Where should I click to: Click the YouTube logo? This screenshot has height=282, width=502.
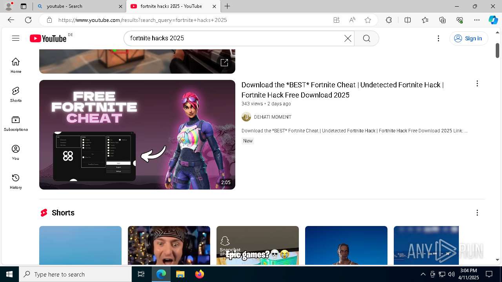click(x=48, y=38)
